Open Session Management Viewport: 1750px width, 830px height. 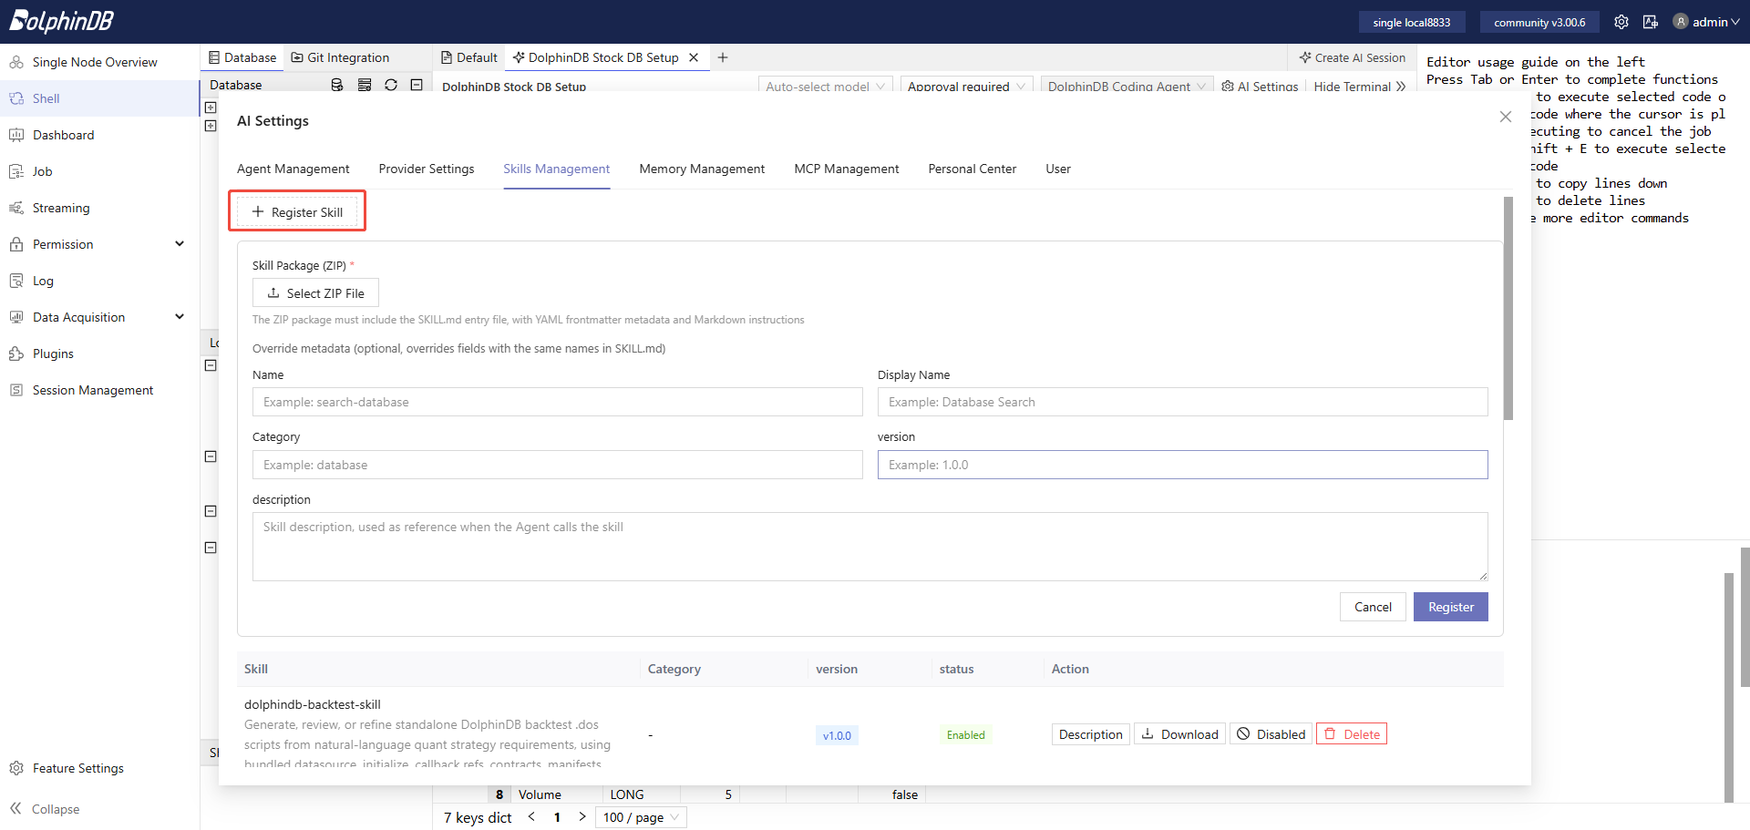pos(93,390)
